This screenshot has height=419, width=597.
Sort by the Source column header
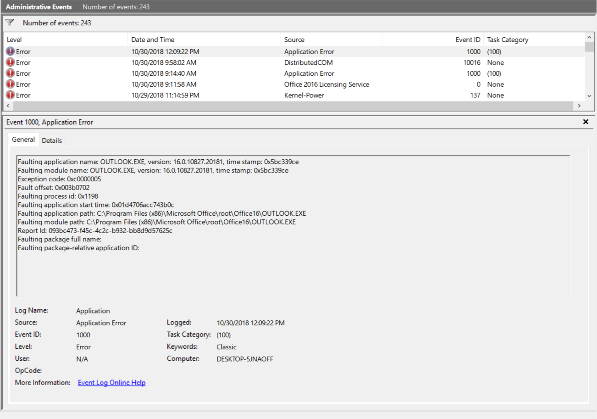331,39
